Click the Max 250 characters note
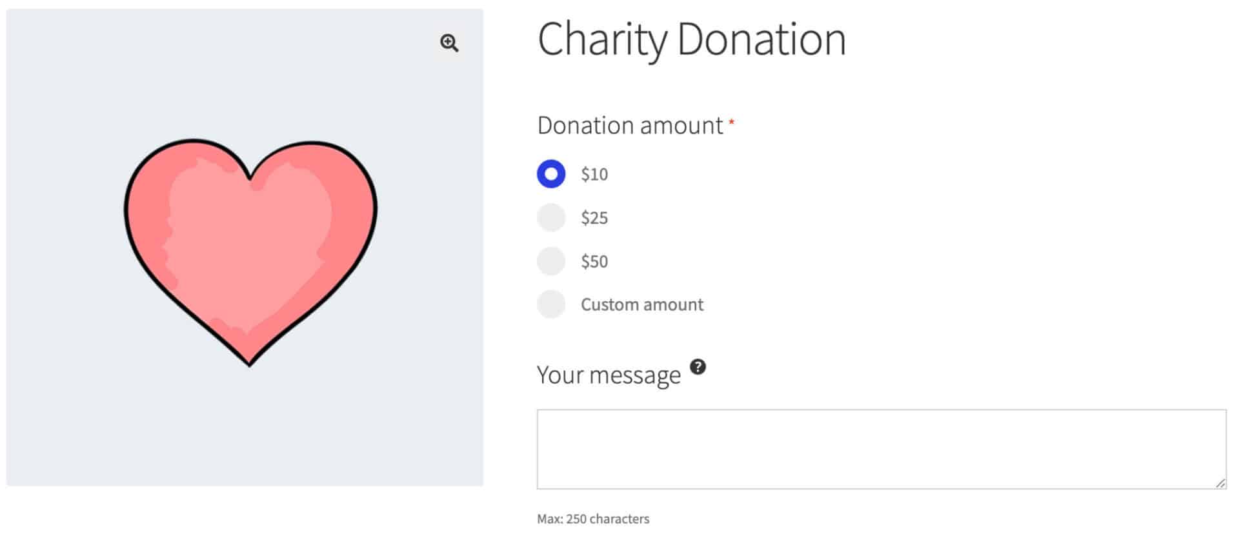 (x=593, y=518)
